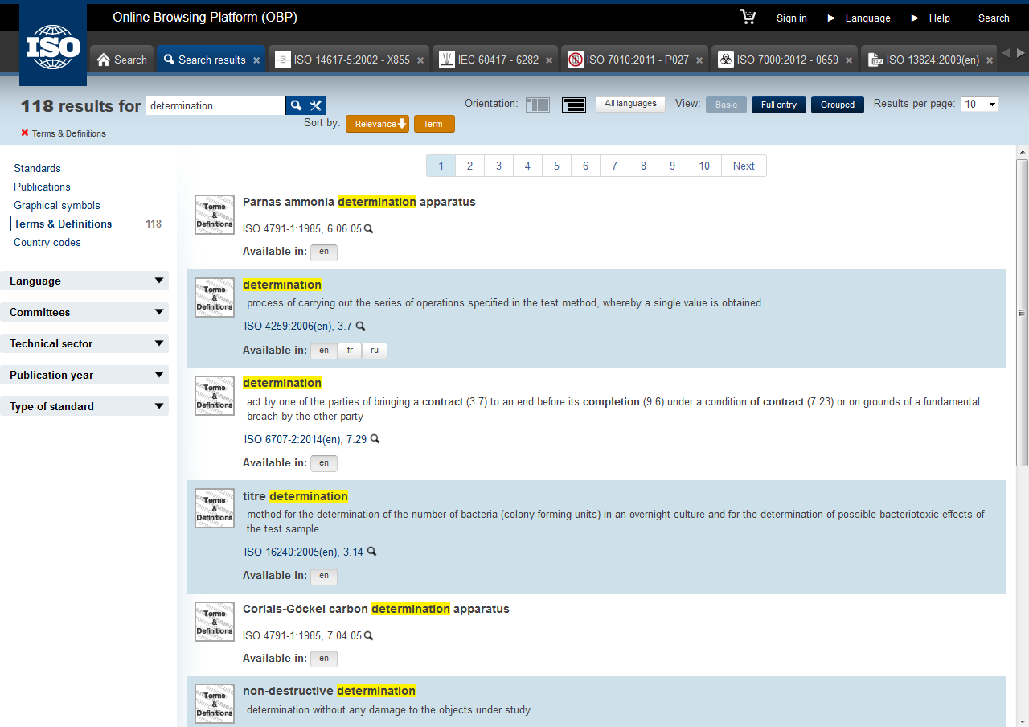Expand the Technical sector filter
Viewport: 1029px width, 727px height.
coord(84,343)
